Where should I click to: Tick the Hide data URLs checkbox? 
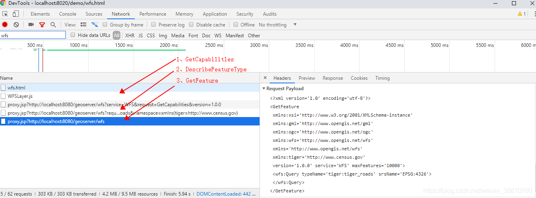[x=73, y=35]
